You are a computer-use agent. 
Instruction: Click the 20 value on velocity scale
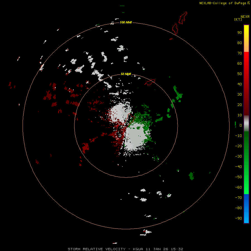[240, 105]
